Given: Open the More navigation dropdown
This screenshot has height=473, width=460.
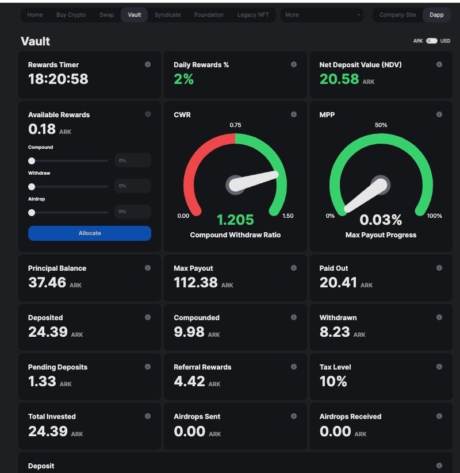Looking at the screenshot, I should tap(321, 15).
